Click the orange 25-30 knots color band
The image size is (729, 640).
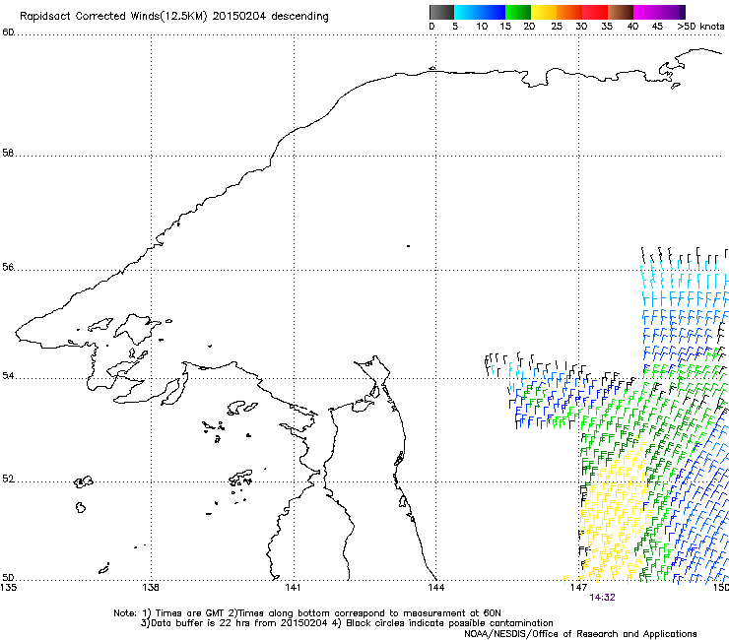[569, 12]
